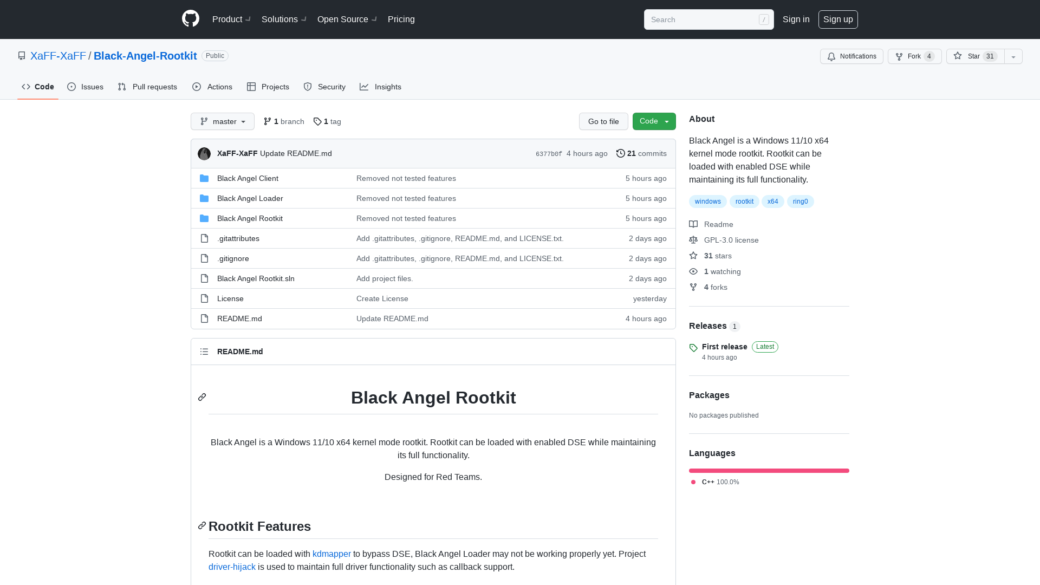The height and width of the screenshot is (585, 1040).
Task: Open the star lists dropdown arrow
Action: click(x=1013, y=56)
